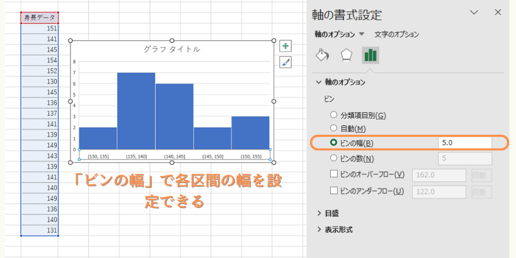Image resolution: width=516 pixels, height=258 pixels.
Task: Open the pane options chevron beside the title
Action: (x=474, y=13)
